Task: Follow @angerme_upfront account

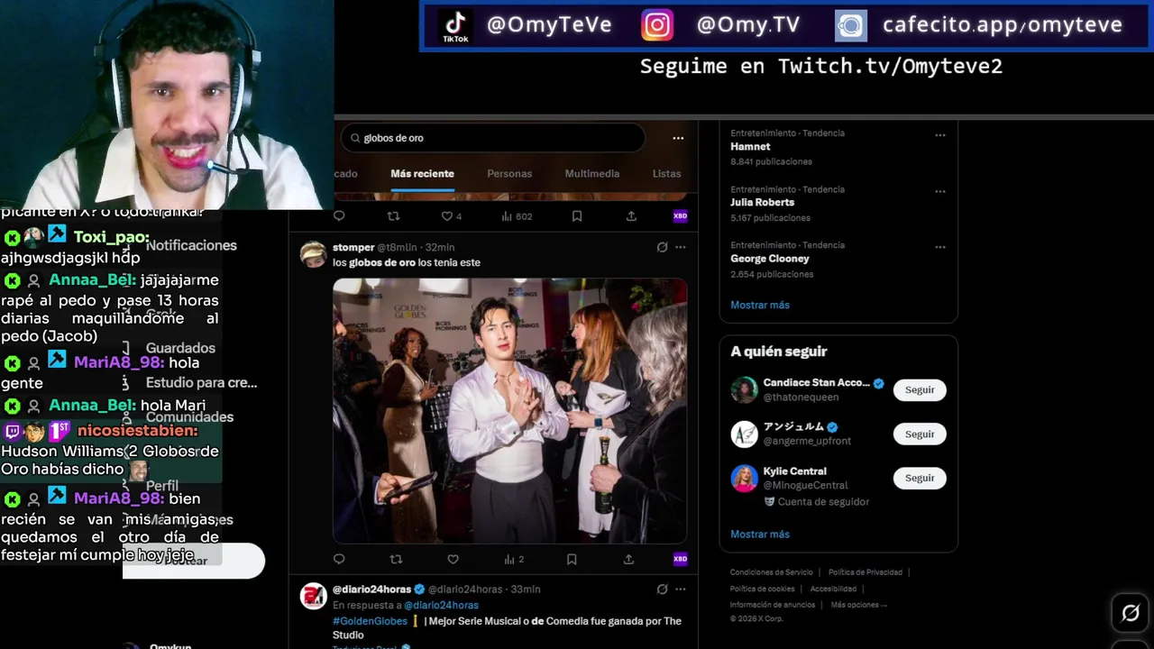Action: coord(920,434)
